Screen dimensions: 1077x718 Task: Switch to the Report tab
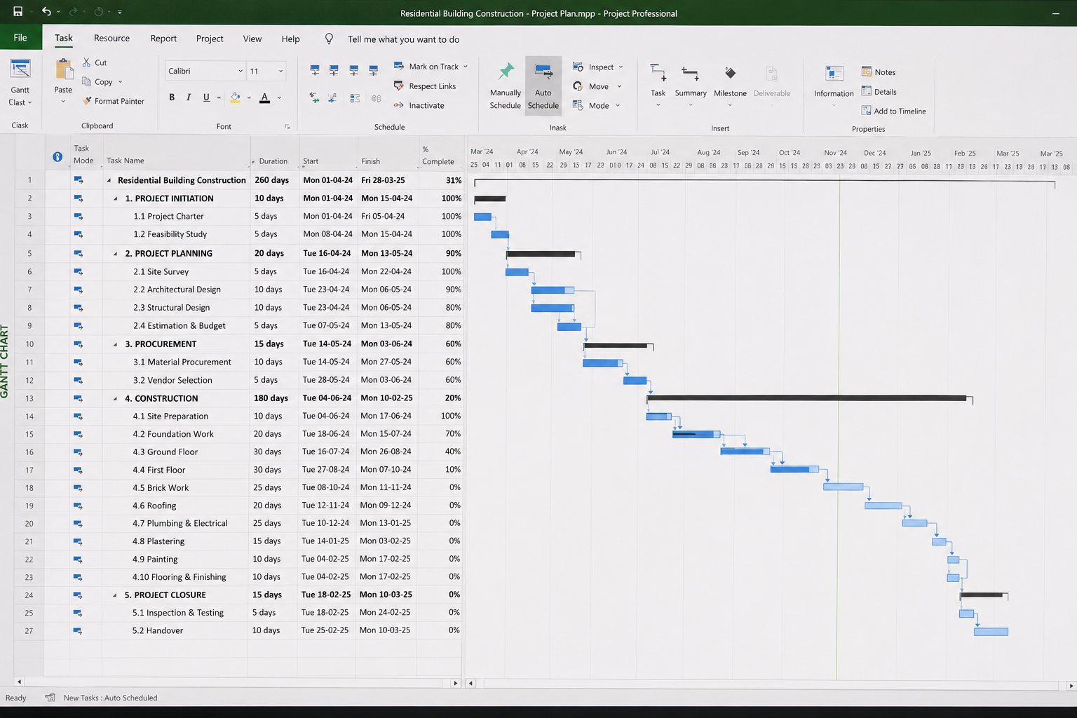[x=163, y=39]
